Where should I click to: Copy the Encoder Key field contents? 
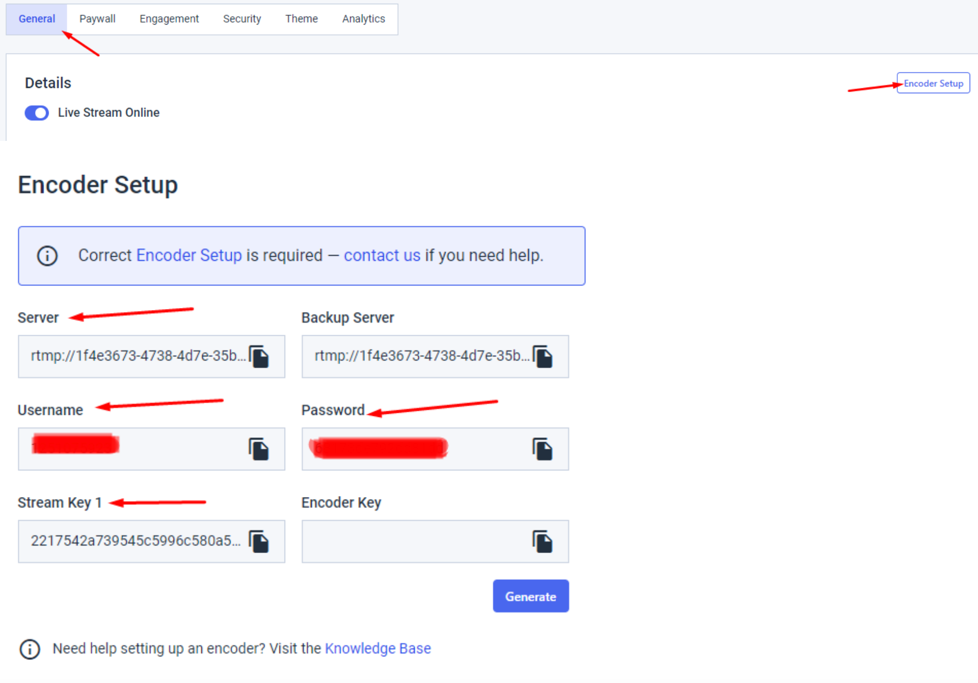(544, 541)
